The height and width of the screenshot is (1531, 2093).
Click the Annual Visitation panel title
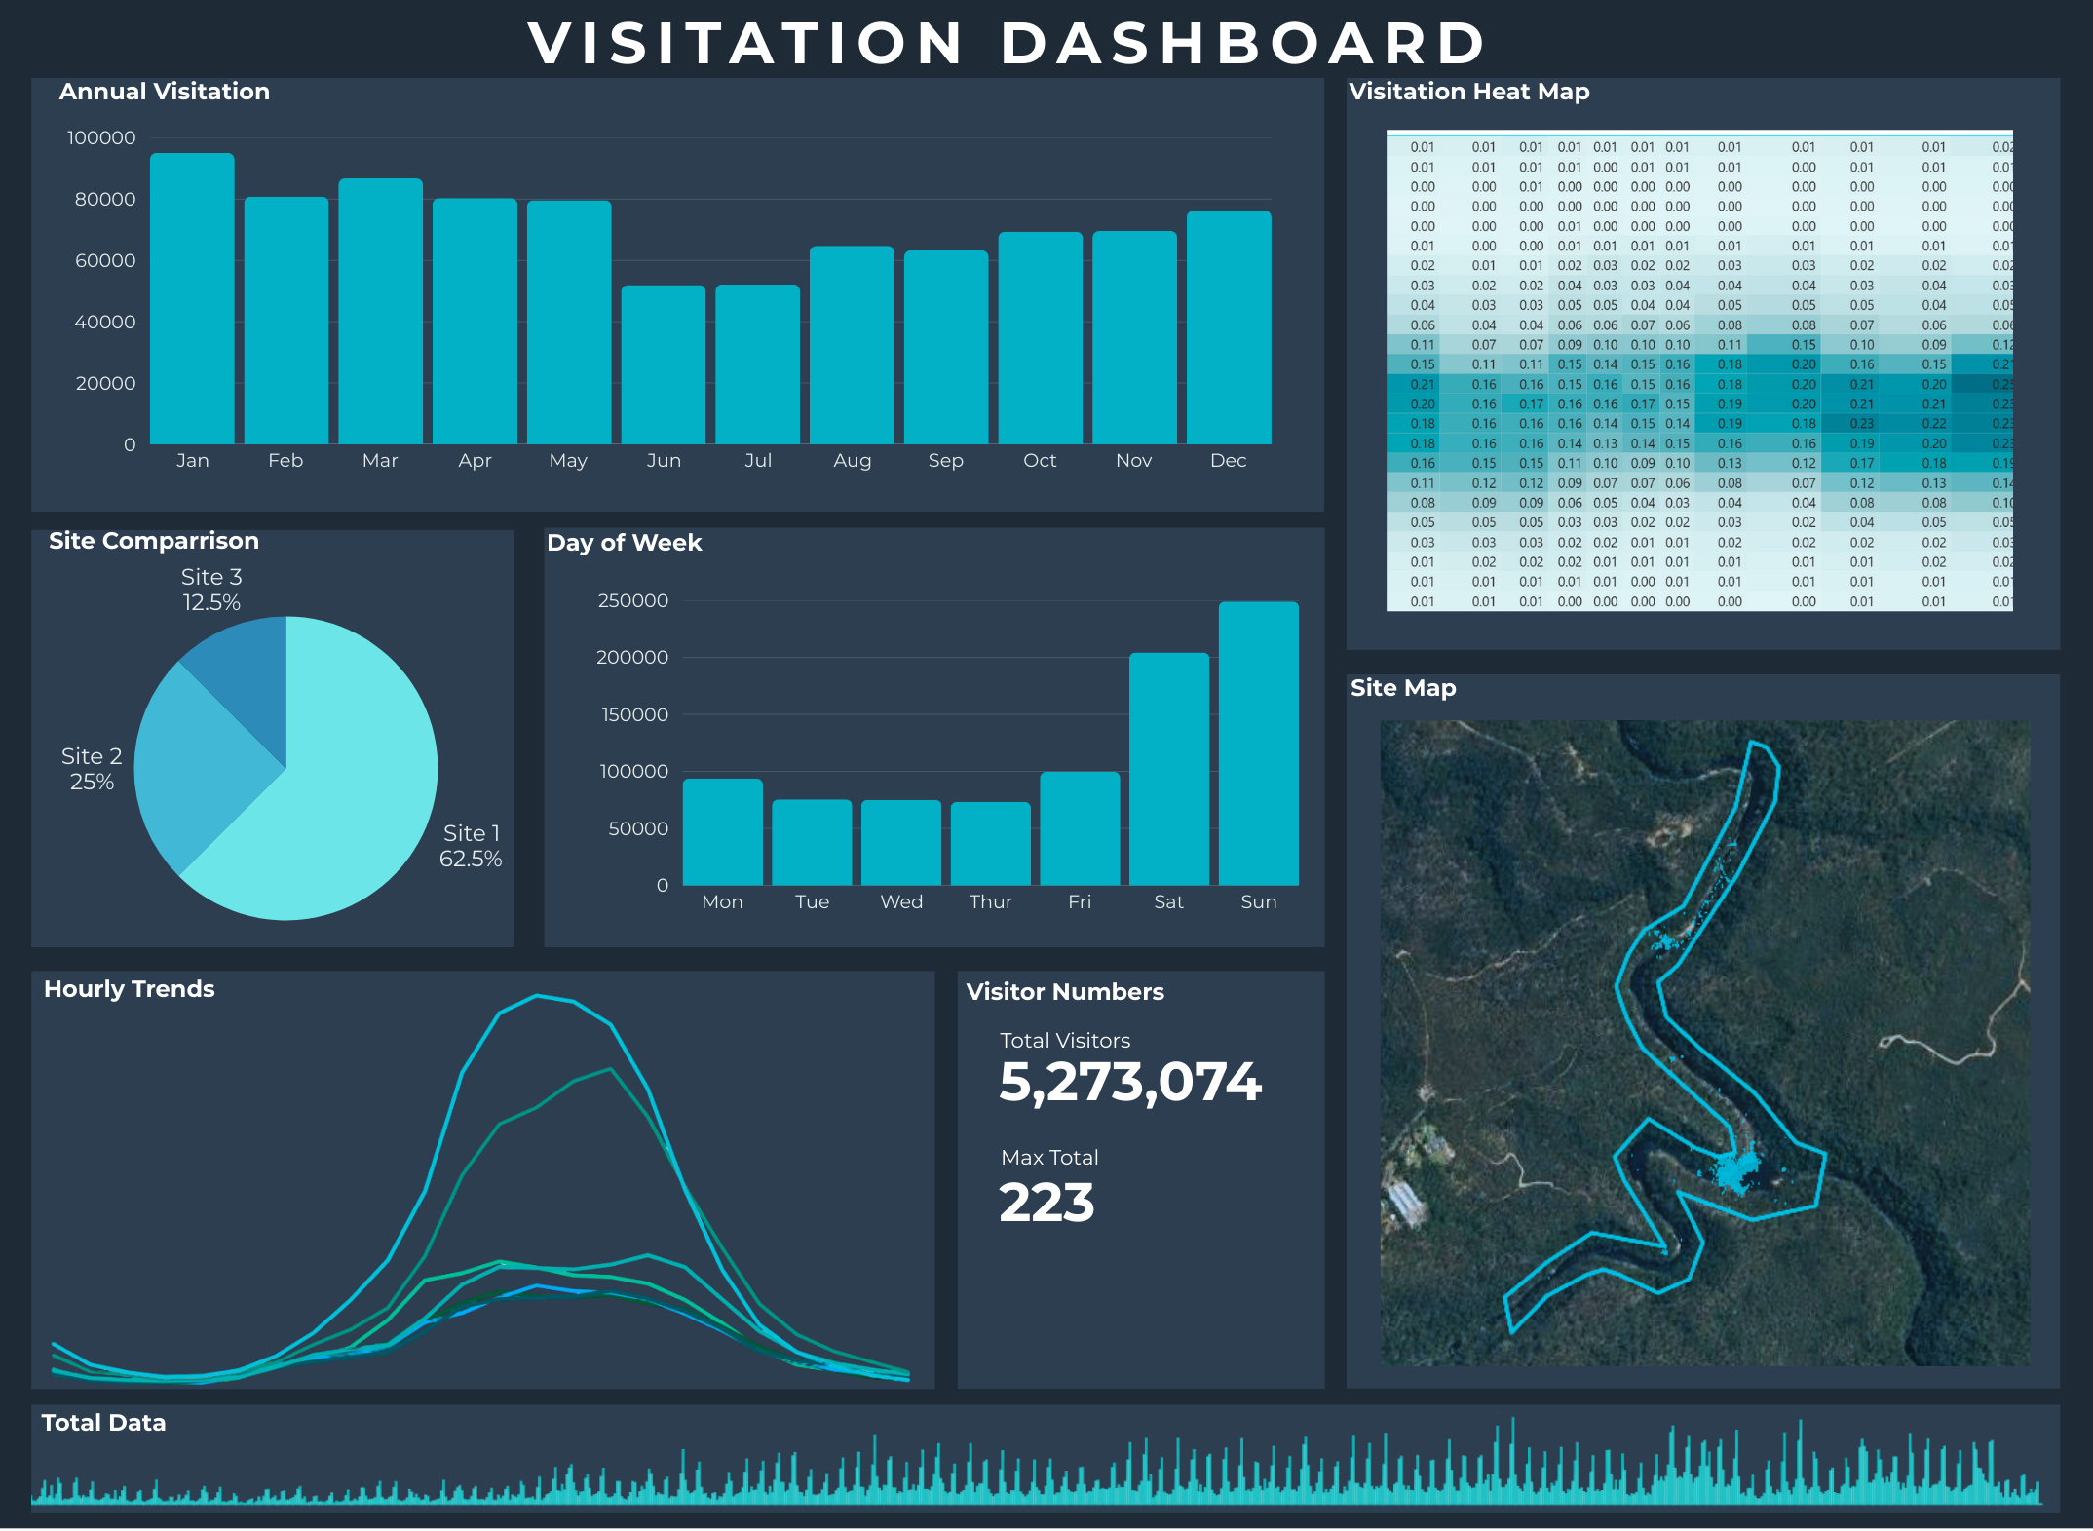click(x=164, y=91)
